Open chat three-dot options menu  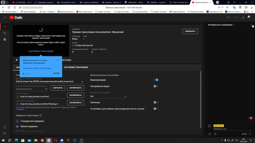[251, 25]
